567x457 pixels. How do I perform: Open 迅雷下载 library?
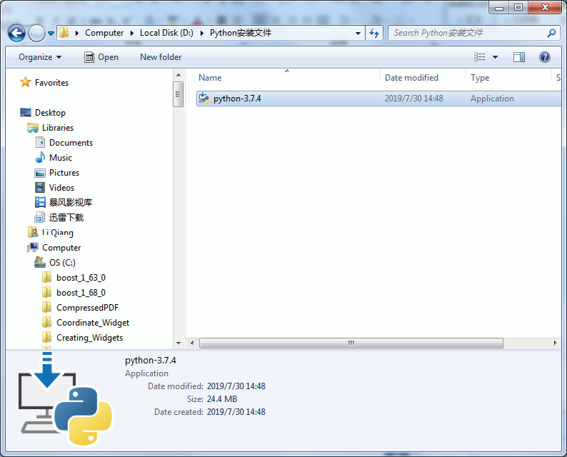(x=66, y=218)
